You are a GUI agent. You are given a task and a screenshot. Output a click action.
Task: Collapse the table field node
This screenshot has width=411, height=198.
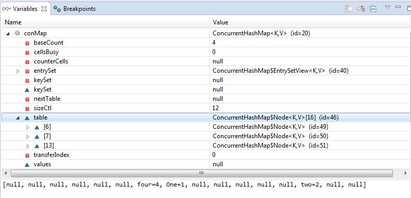coord(18,118)
